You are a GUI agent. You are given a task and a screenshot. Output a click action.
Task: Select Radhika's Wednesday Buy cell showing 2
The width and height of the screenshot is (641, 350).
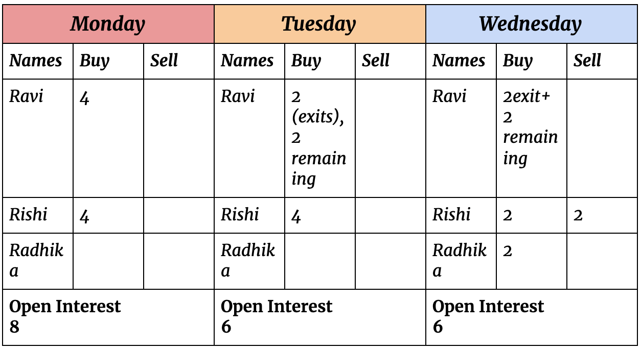point(531,261)
